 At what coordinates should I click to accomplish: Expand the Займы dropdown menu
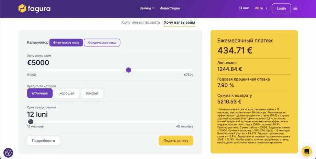point(147,8)
